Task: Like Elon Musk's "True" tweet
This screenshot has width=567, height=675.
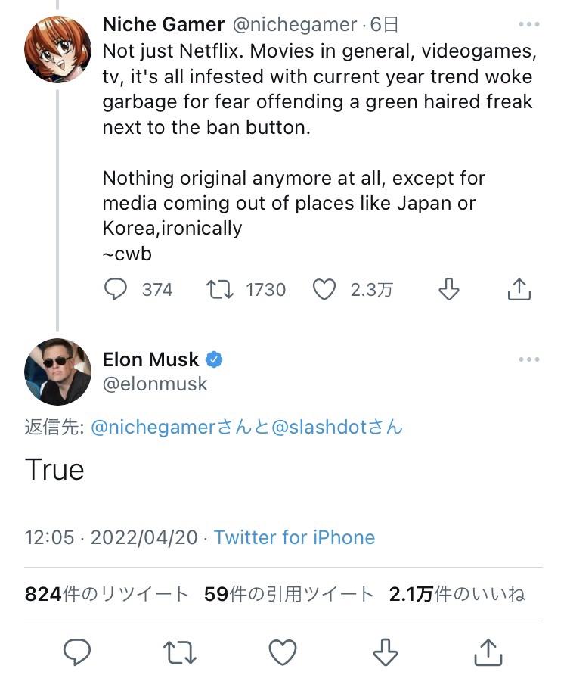Action: click(x=283, y=651)
